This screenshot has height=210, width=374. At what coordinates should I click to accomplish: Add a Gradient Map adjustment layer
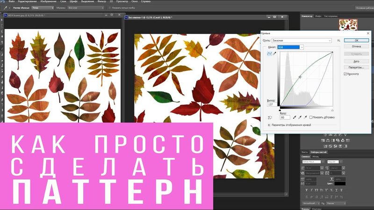click(x=345, y=146)
